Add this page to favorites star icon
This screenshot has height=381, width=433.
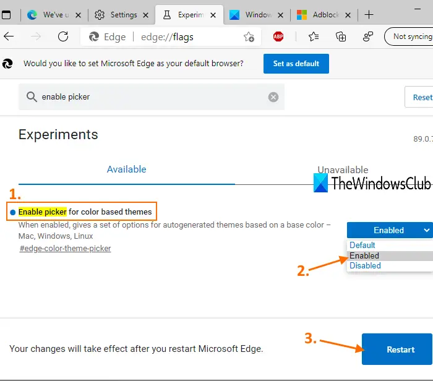tap(249, 36)
